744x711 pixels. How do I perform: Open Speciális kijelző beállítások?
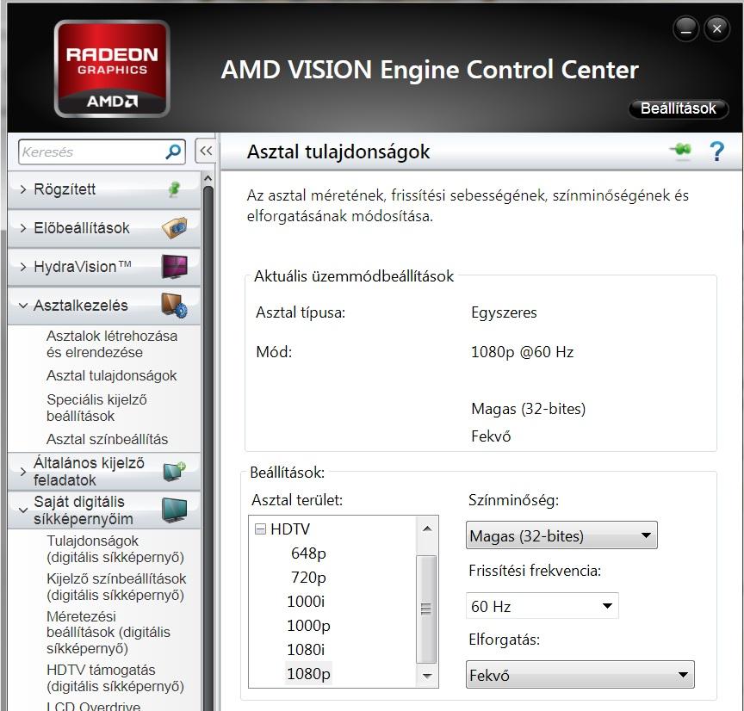[96, 407]
